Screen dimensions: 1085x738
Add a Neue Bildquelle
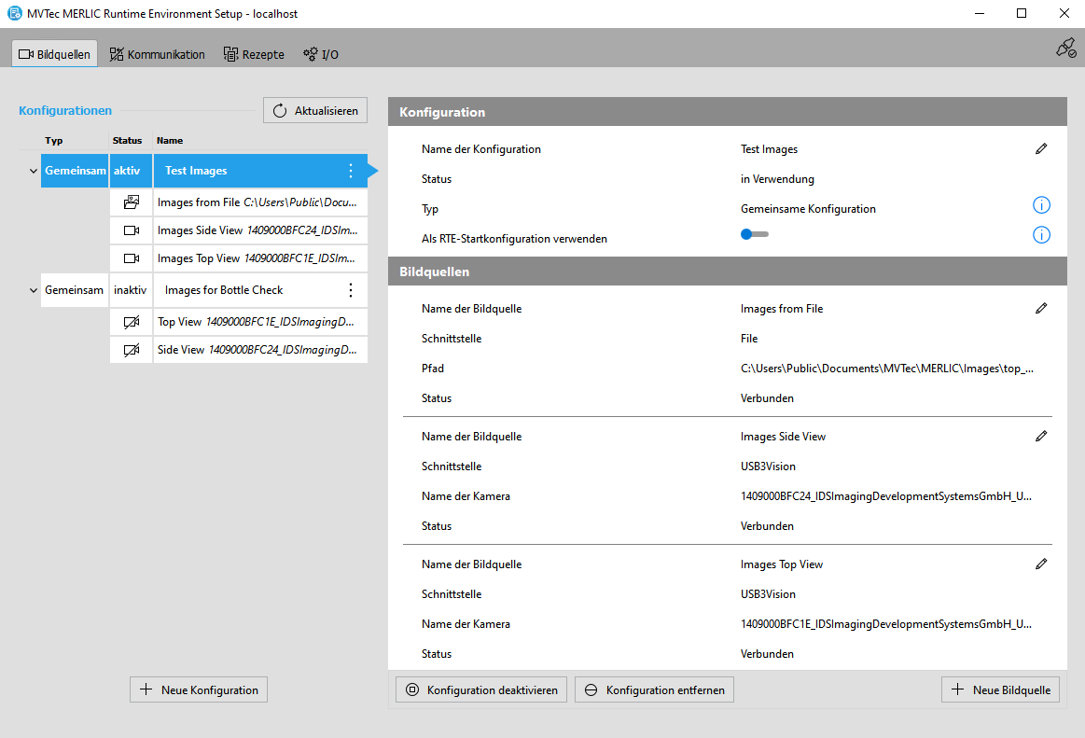1000,690
